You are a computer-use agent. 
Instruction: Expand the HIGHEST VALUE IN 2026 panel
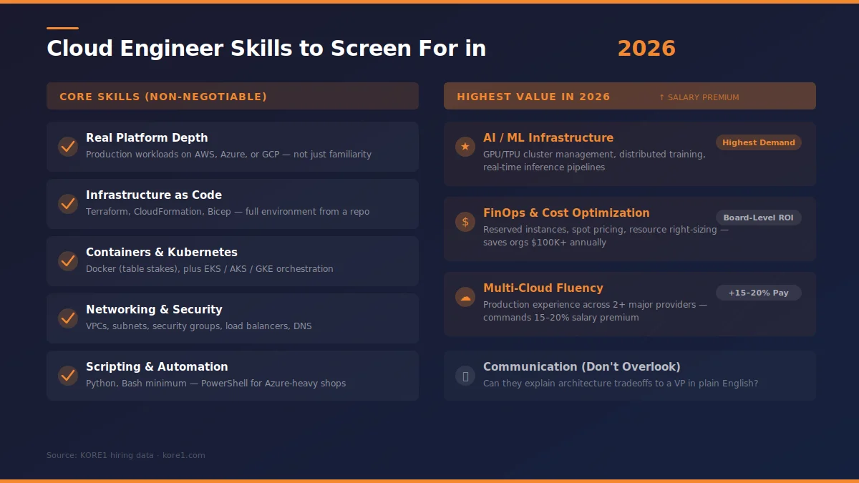tap(629, 96)
